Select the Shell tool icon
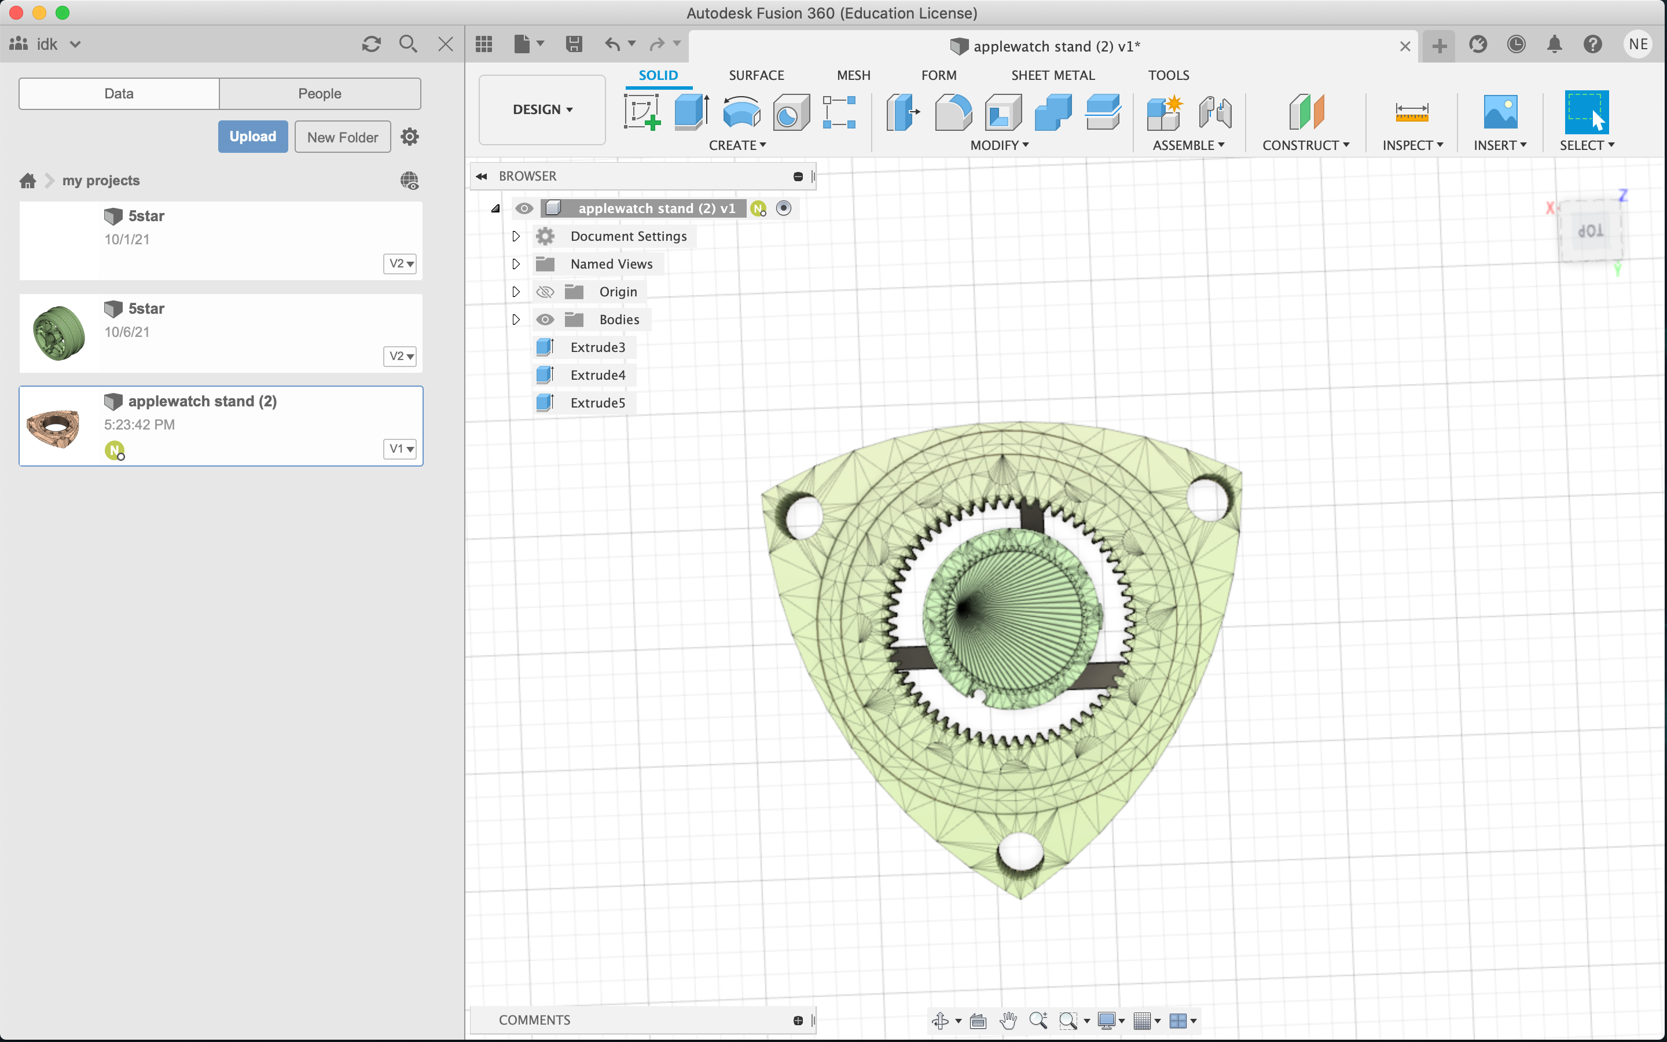 pos(1004,112)
